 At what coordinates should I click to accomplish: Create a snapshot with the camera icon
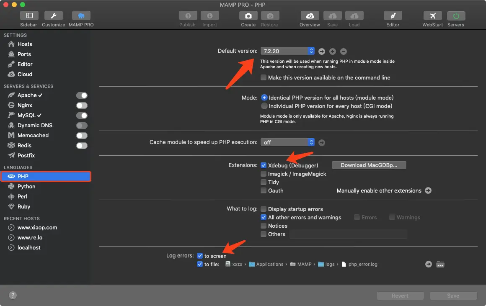(x=248, y=15)
